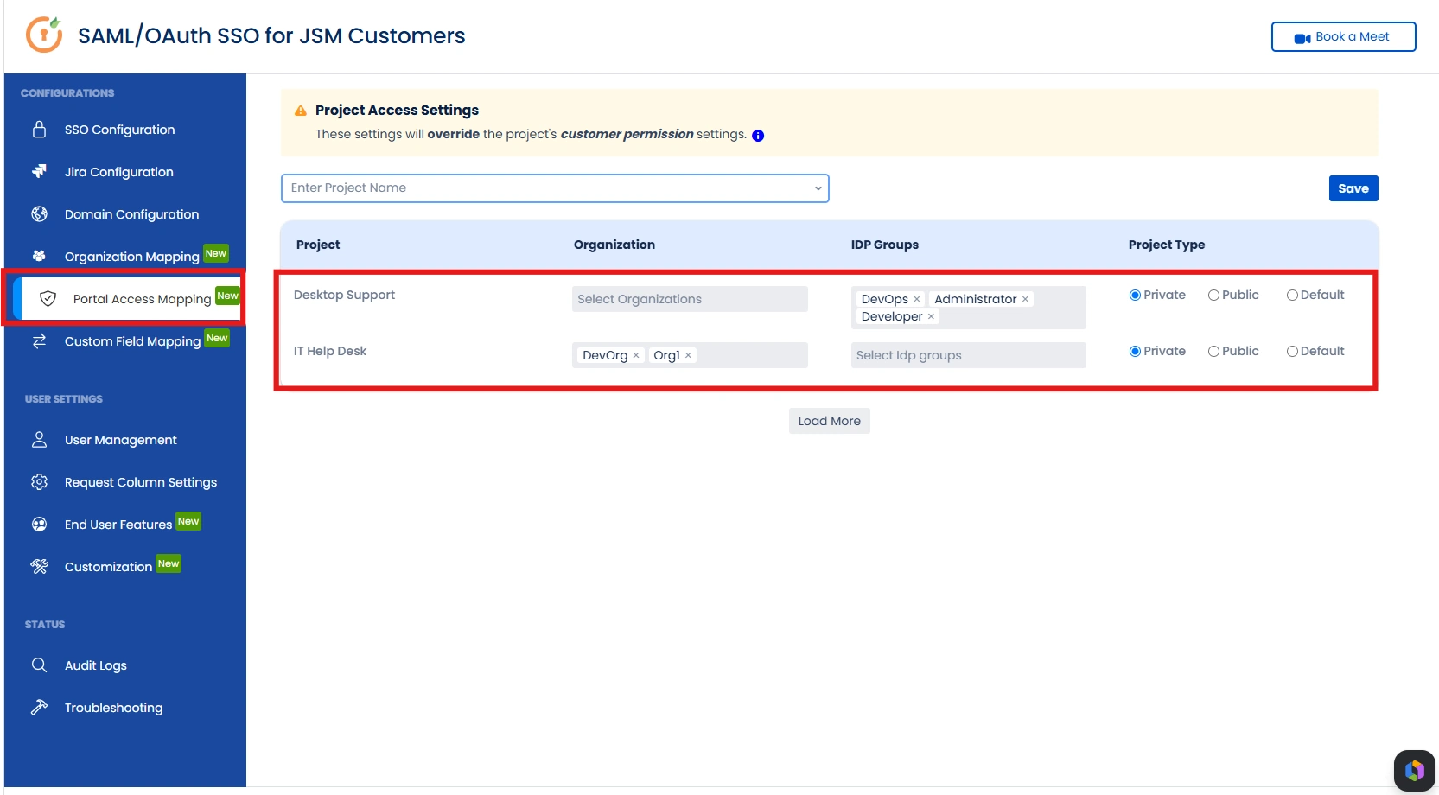Click the Project Type column header
Image resolution: width=1439 pixels, height=795 pixels.
(1167, 245)
